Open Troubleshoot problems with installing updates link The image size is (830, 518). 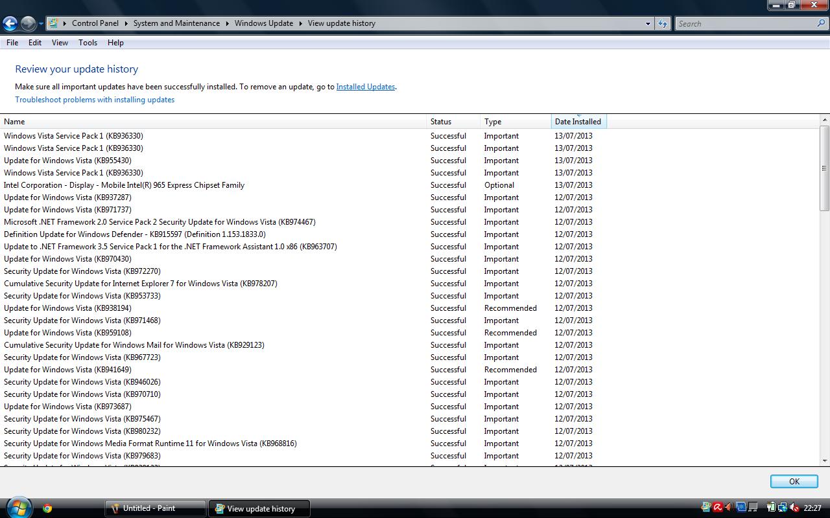(95, 100)
